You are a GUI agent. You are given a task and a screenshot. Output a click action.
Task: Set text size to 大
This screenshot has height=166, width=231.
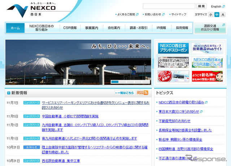click(223, 14)
